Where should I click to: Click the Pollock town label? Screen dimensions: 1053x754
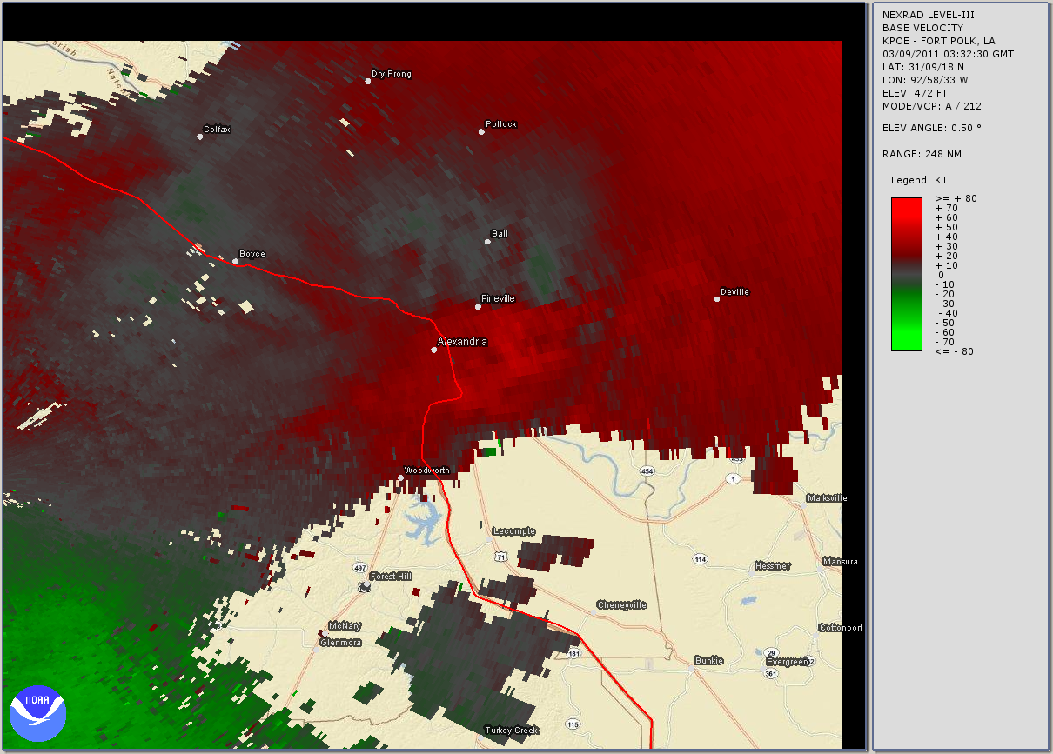point(501,124)
